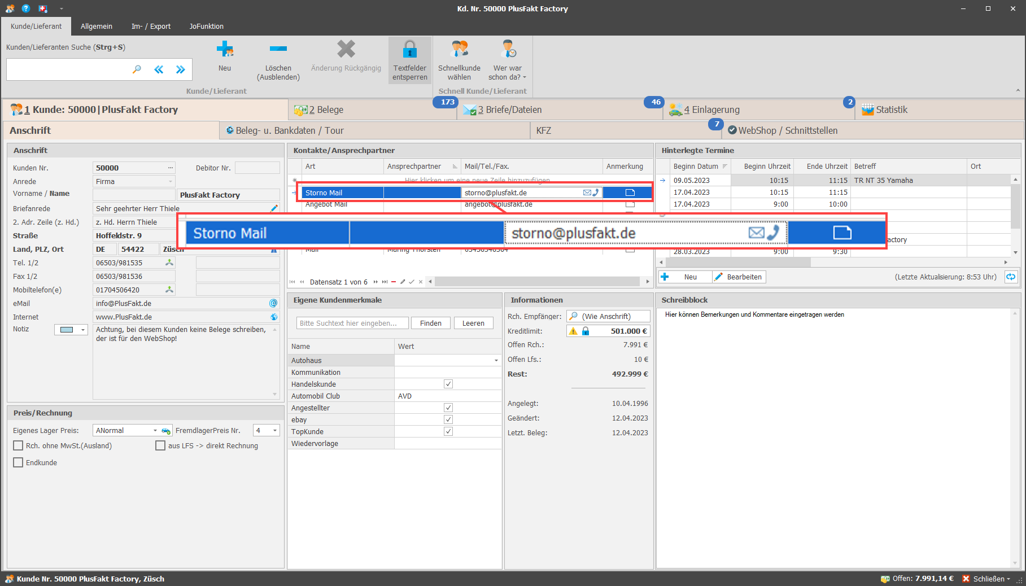
Task: Open the Schließen dropdown arrow in status bar
Action: [1008, 579]
